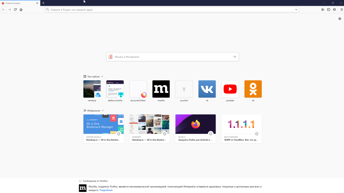344x193 pixels.
Task: Click the clock icon on Cloudflare card
Action: click(x=257, y=134)
